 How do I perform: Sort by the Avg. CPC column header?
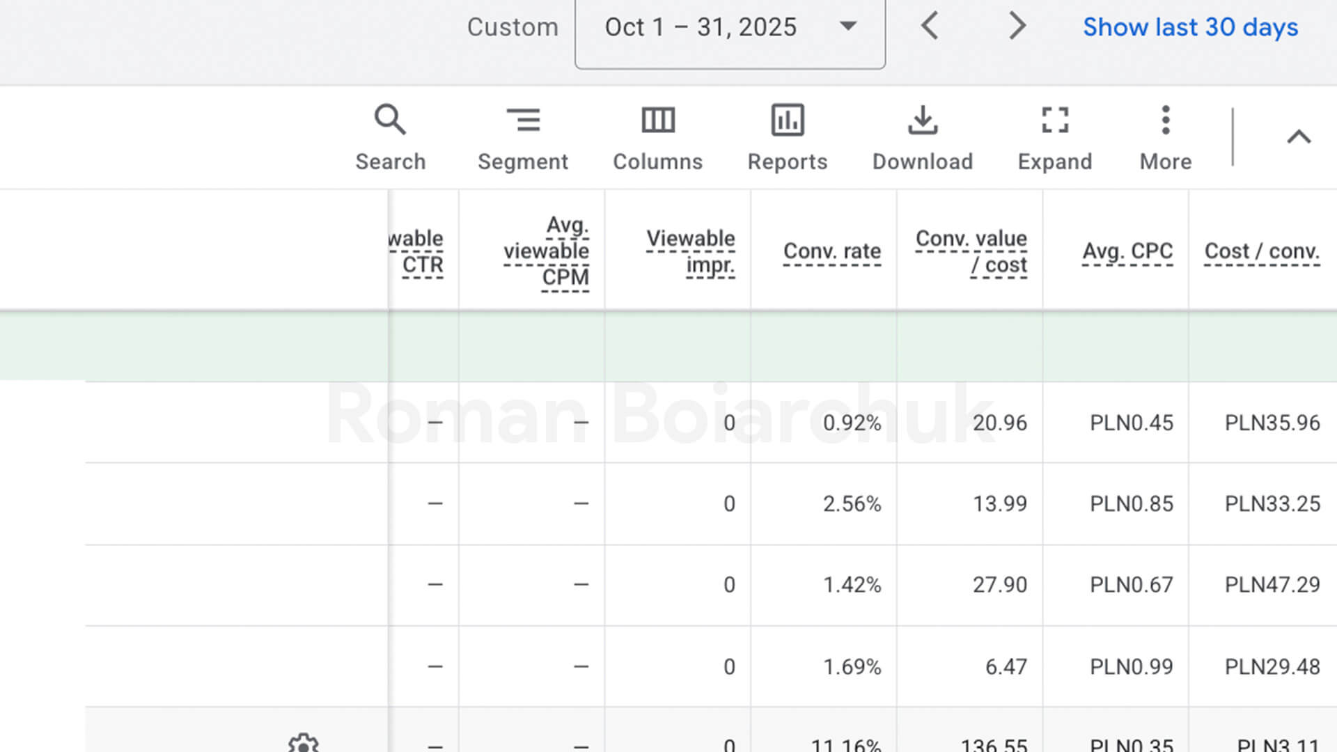coord(1127,251)
